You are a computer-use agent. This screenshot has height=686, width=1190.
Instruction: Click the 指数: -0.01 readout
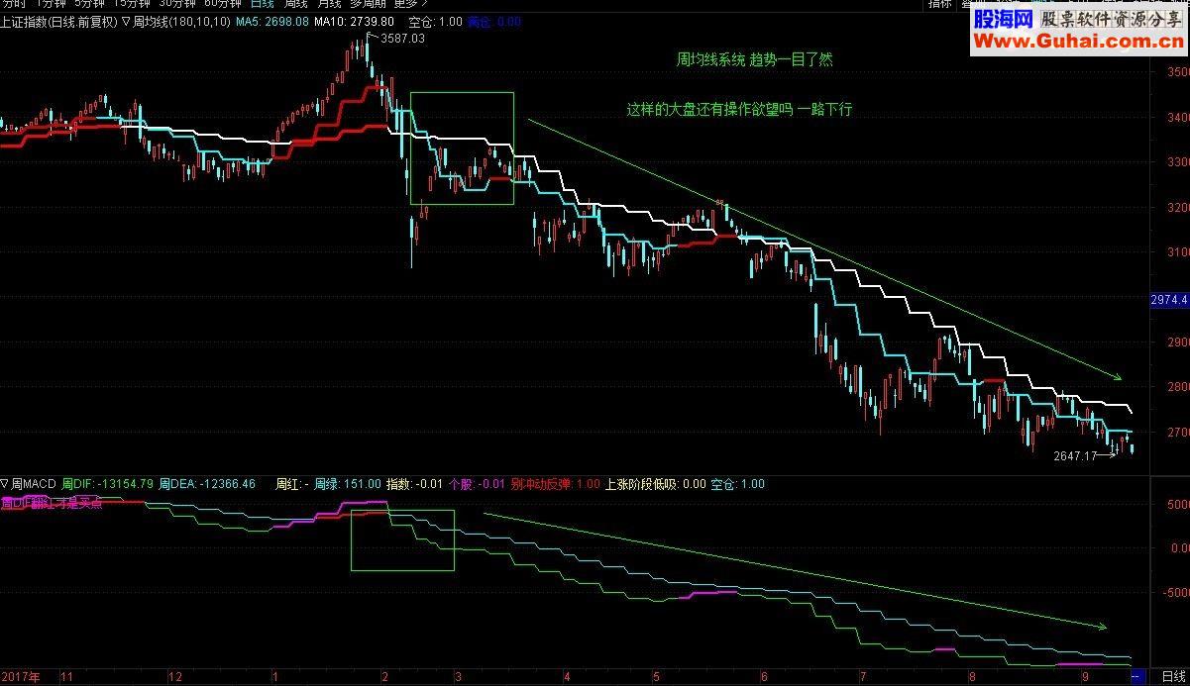[x=413, y=484]
